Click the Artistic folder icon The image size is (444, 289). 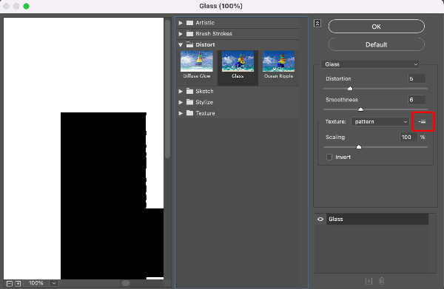(189, 23)
